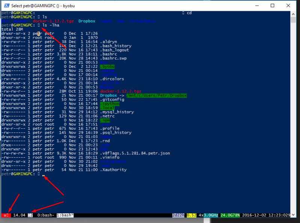This screenshot has width=300, height=223.
Task: Click the .netrc file name
Action: (107, 116)
